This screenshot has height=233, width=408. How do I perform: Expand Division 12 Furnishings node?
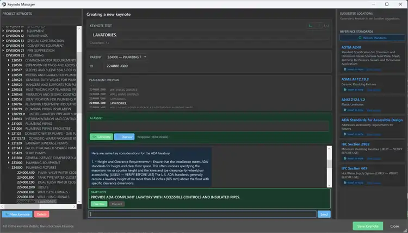click(3, 36)
